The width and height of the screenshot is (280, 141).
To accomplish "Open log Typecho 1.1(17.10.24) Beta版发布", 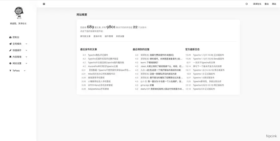I will pyautogui.click(x=208, y=59).
